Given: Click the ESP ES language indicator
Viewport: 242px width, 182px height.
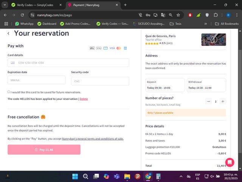Looking at the screenshot, I should (197, 176).
